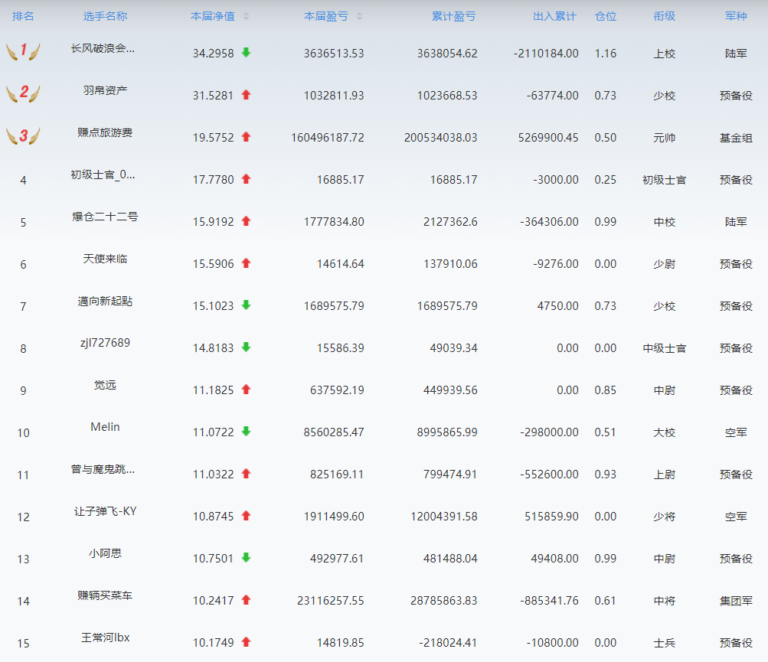The width and height of the screenshot is (768, 662).
Task: Select position value 1.16
Action: coord(606,54)
